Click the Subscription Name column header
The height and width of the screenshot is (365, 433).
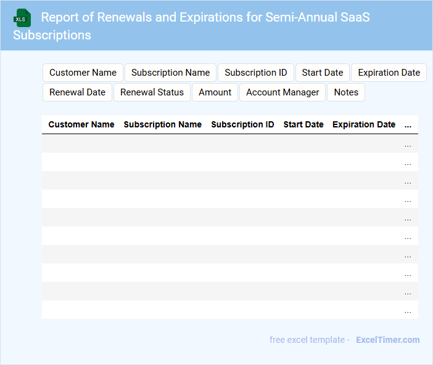tap(162, 124)
